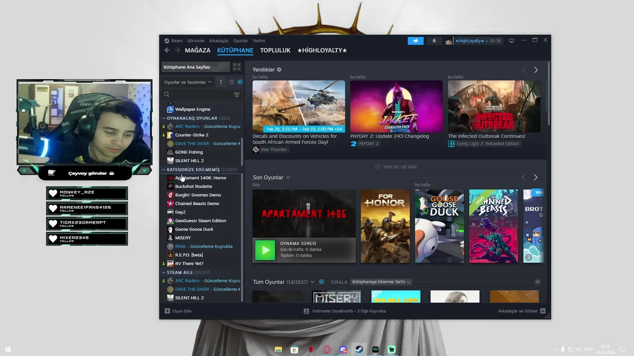This screenshot has width=634, height=356.
Task: Open the Oyunlar menu
Action: [240, 41]
